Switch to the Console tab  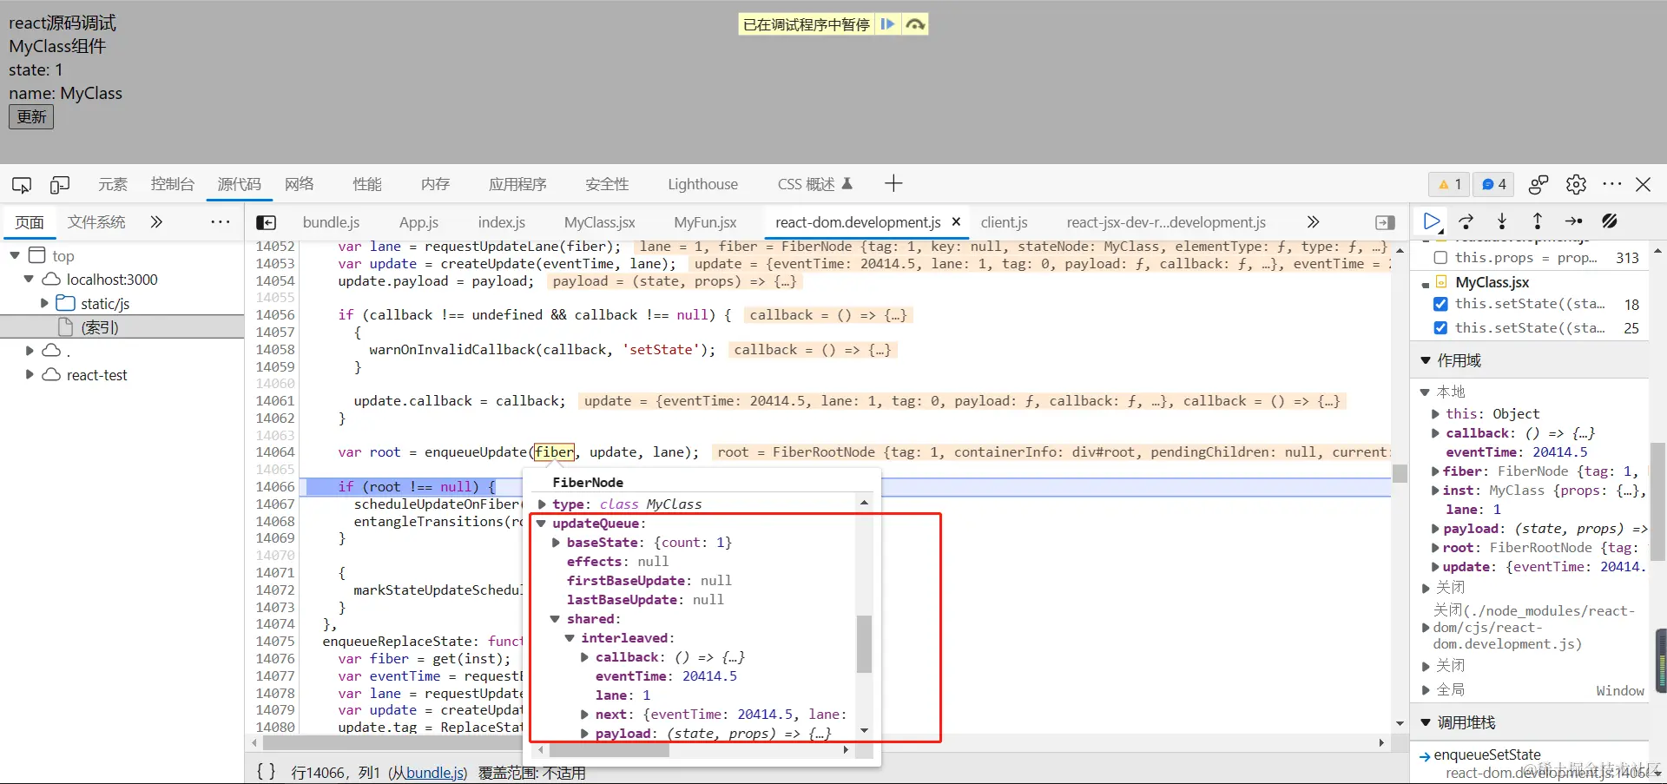pos(172,184)
